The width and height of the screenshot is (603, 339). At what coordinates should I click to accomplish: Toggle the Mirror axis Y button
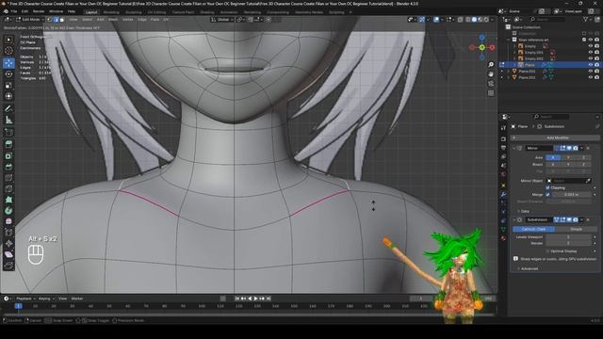568,157
